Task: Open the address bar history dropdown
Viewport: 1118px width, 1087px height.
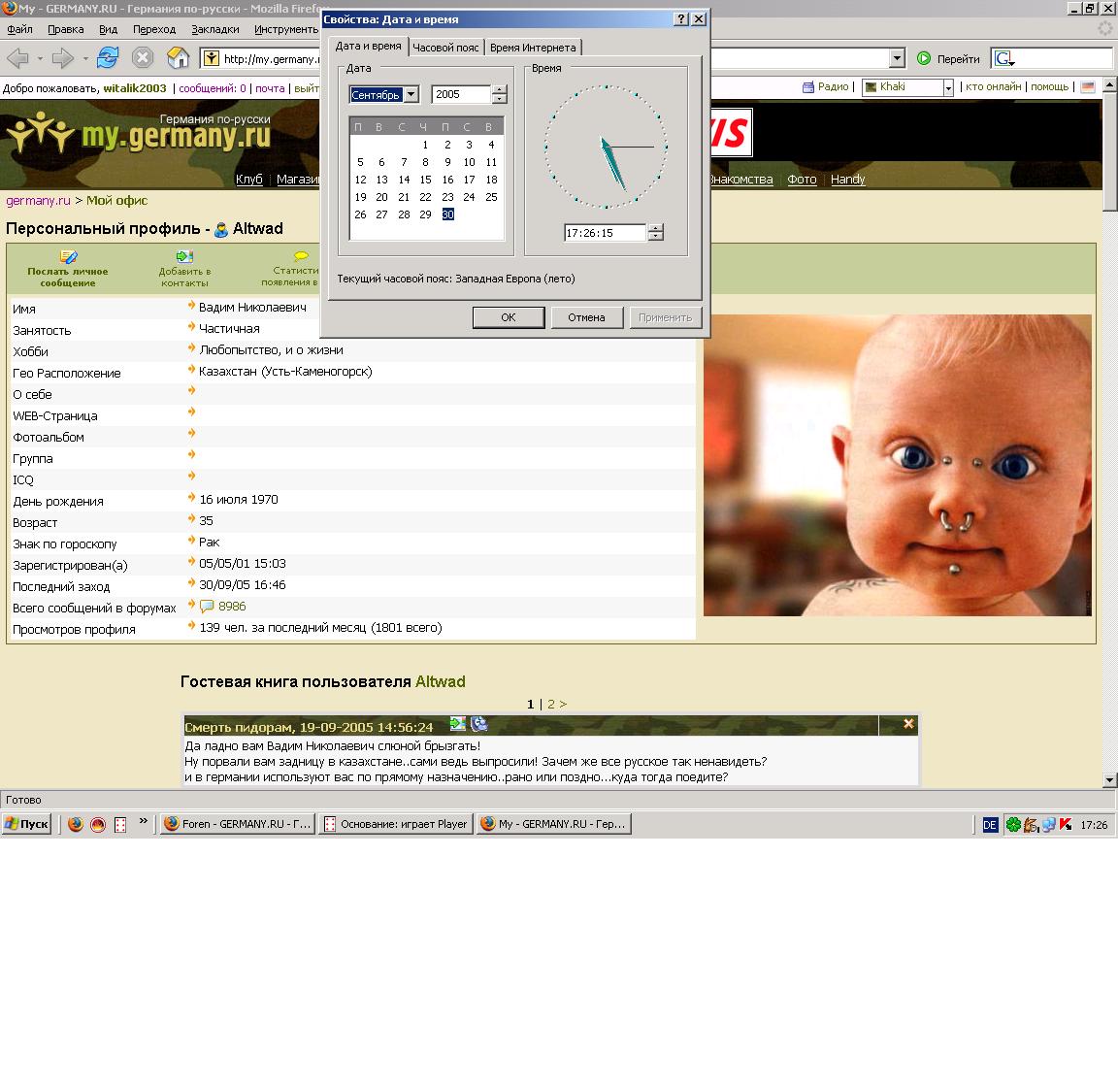Action: coord(897,58)
